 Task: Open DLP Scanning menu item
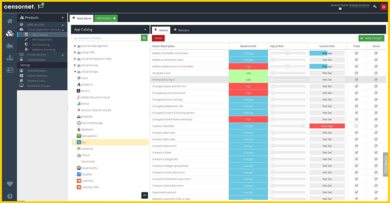tap(41, 45)
